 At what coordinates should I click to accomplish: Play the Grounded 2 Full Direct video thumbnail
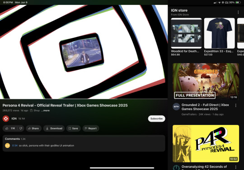coord(206,81)
